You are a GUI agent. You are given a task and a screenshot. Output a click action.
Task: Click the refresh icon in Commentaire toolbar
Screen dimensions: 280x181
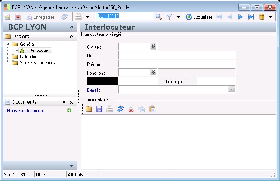click(120, 109)
